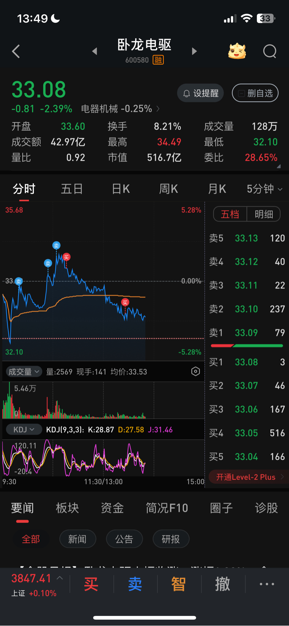This screenshot has height=626, width=289.
Task: Switch to 简况F10 tab
Action: click(167, 508)
